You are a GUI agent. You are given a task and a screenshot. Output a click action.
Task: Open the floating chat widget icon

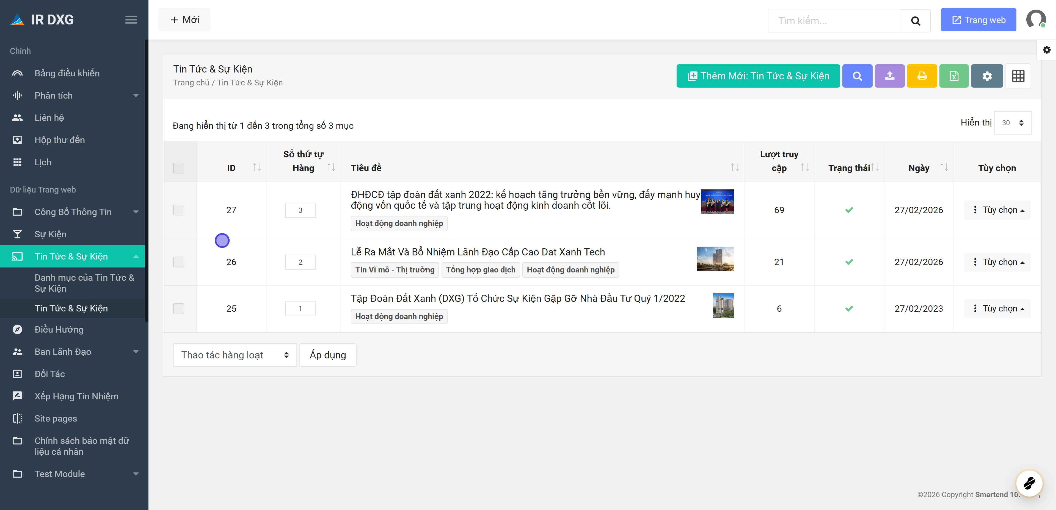click(1029, 483)
